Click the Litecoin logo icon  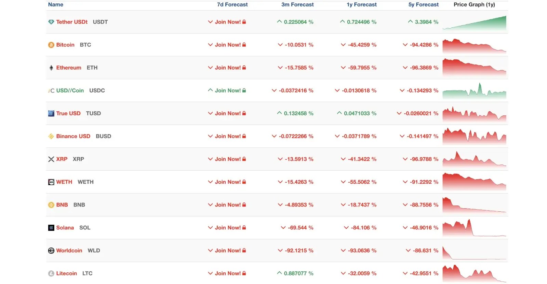pyautogui.click(x=51, y=273)
